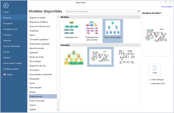
Task: Click the red Quitter icon
Action: (5, 74)
